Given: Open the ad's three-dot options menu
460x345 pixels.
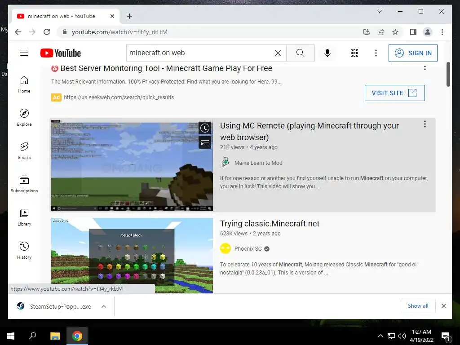Looking at the screenshot, I should coord(425,68).
